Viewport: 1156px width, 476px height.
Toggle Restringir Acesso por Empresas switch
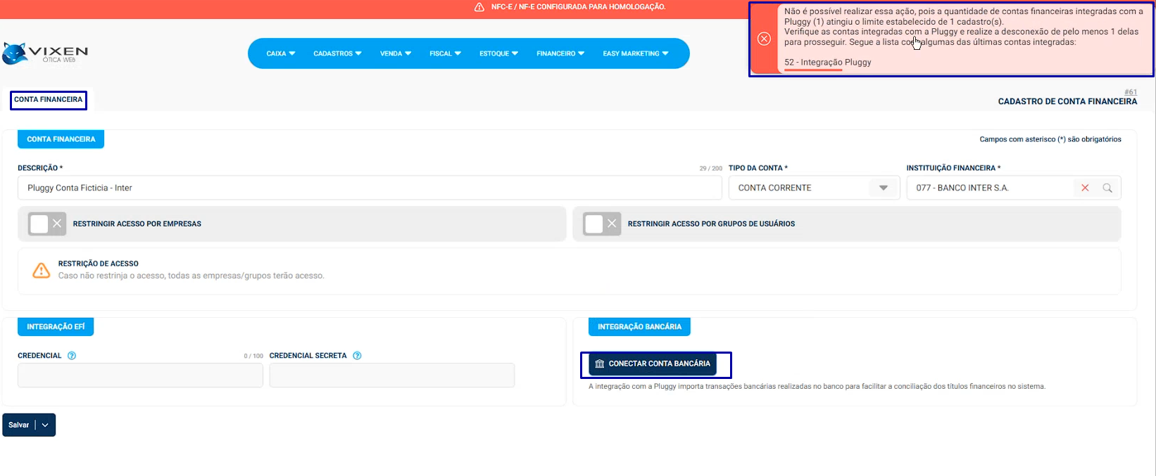click(x=47, y=224)
